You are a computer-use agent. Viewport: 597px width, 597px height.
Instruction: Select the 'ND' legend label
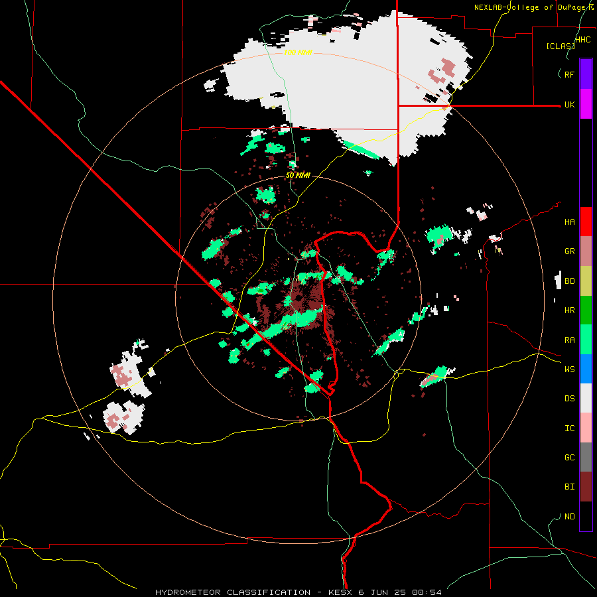click(569, 517)
